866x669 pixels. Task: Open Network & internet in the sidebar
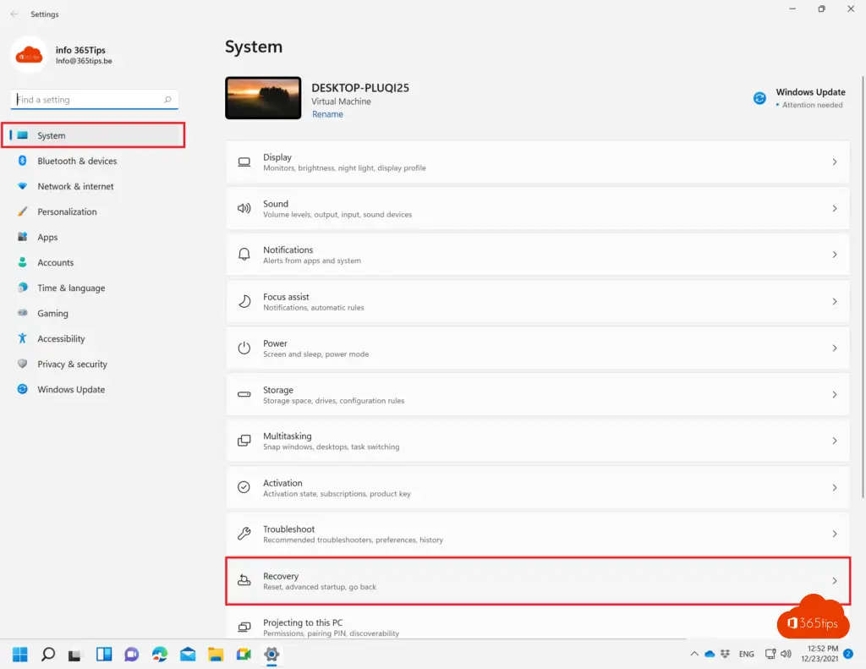tap(75, 186)
